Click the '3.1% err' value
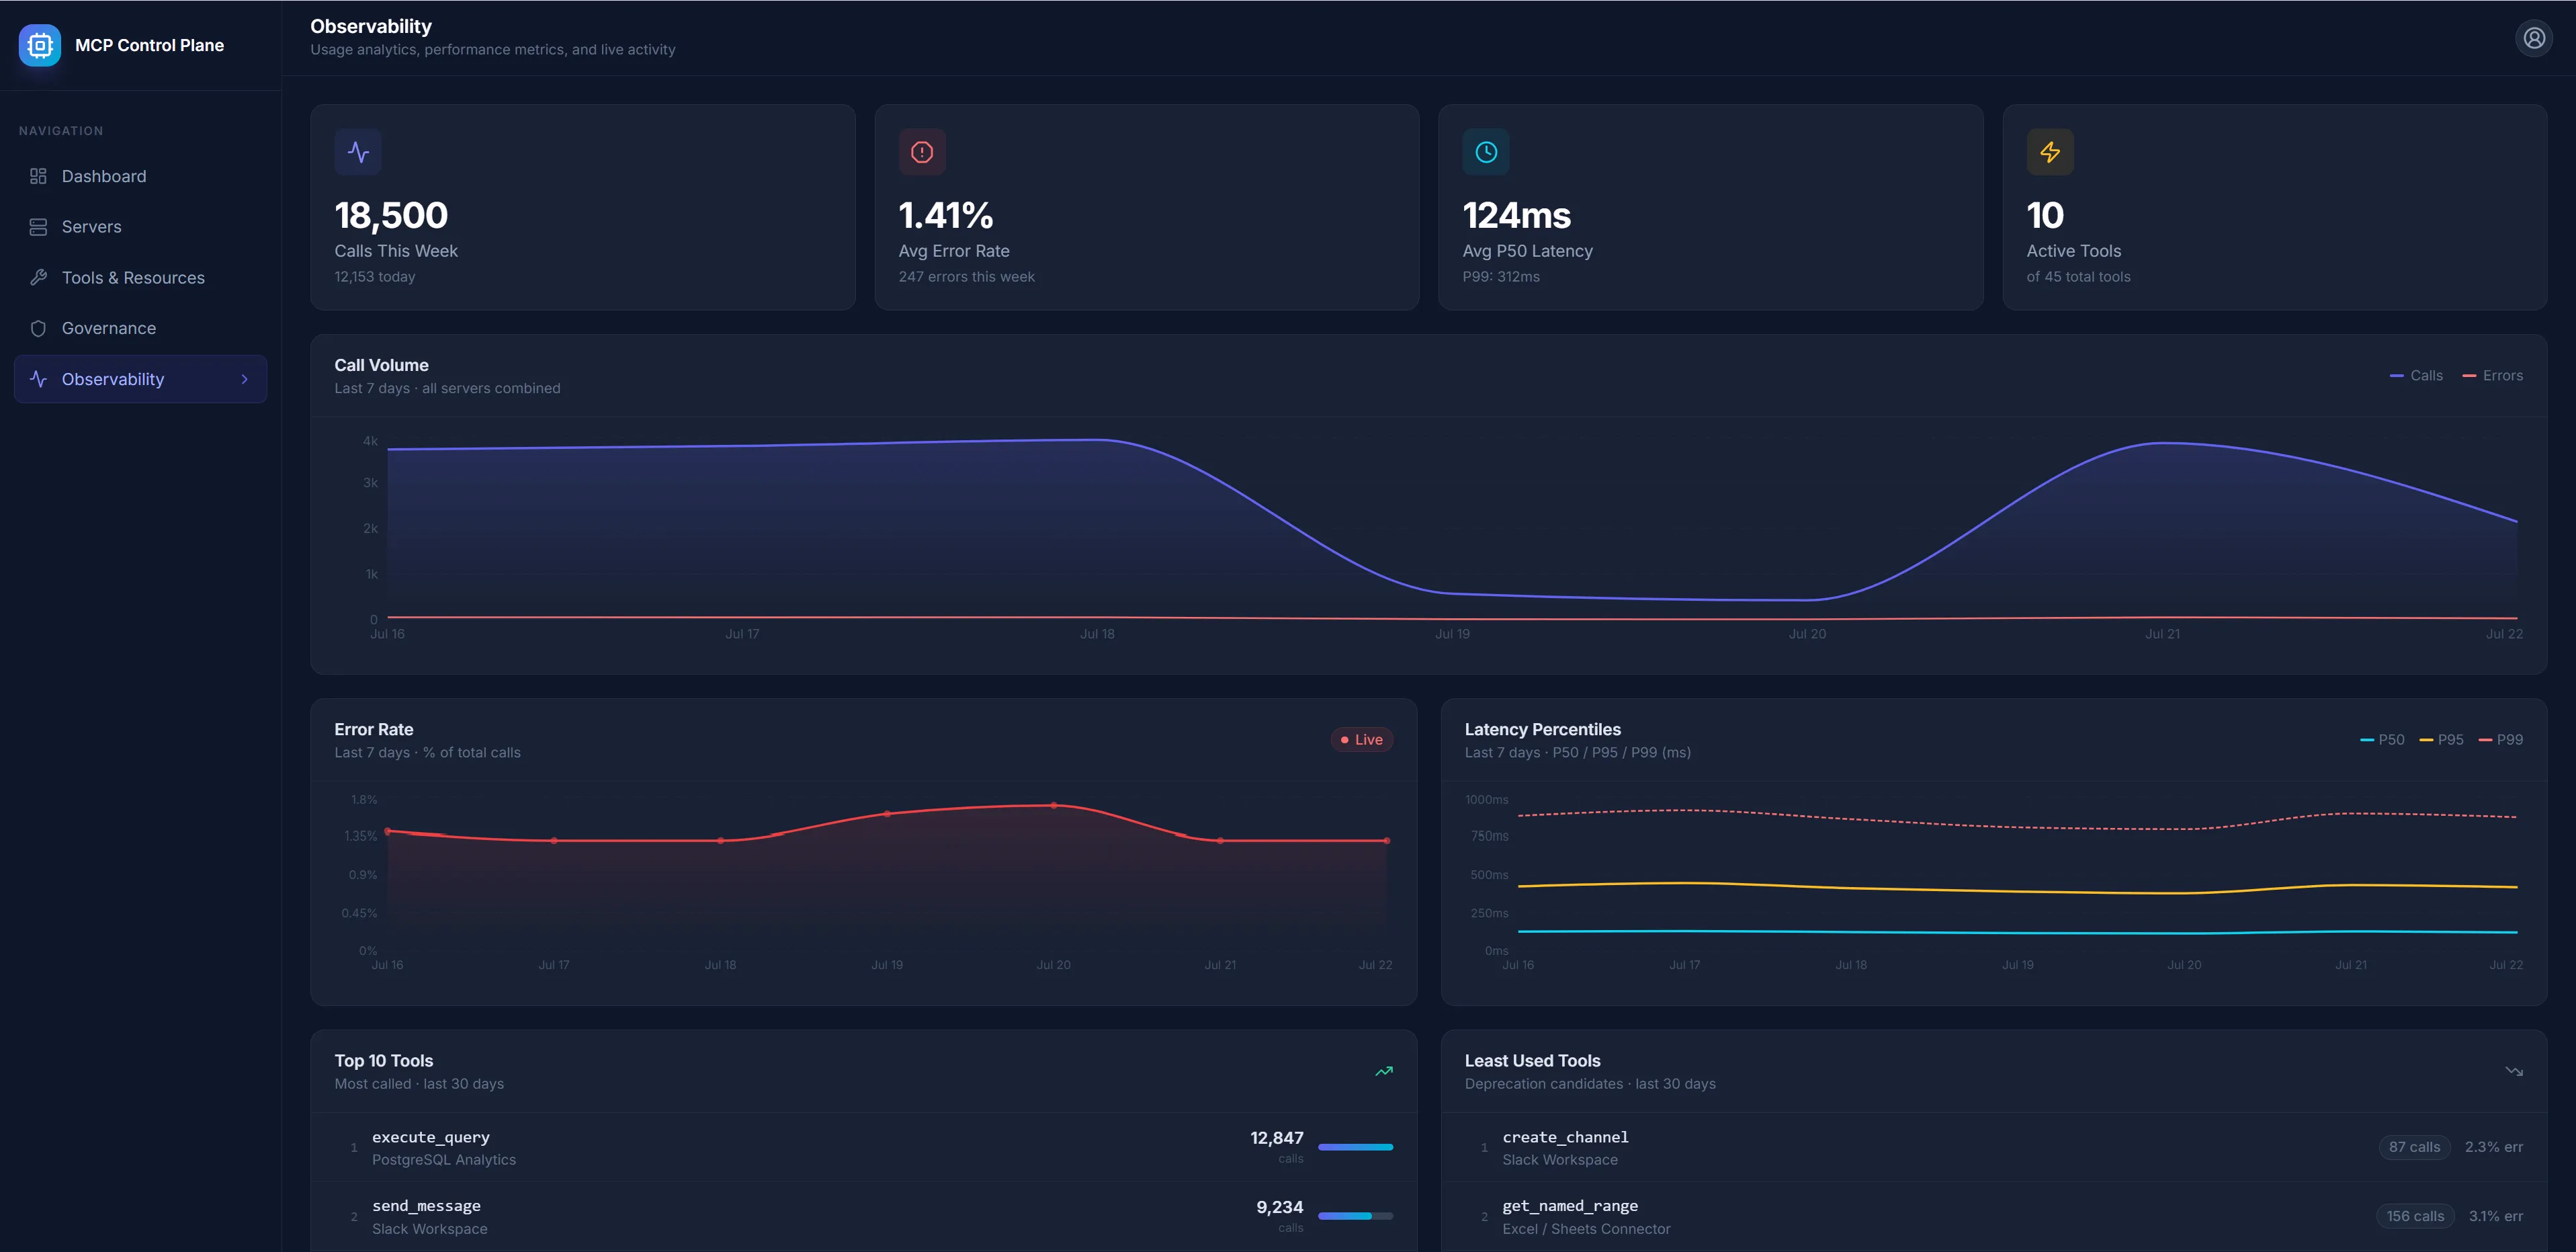 click(2495, 1216)
